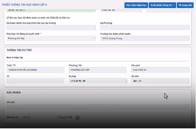Click the Xã/Phường input field
The width and height of the screenshot is (196, 129).
pos(145,28)
